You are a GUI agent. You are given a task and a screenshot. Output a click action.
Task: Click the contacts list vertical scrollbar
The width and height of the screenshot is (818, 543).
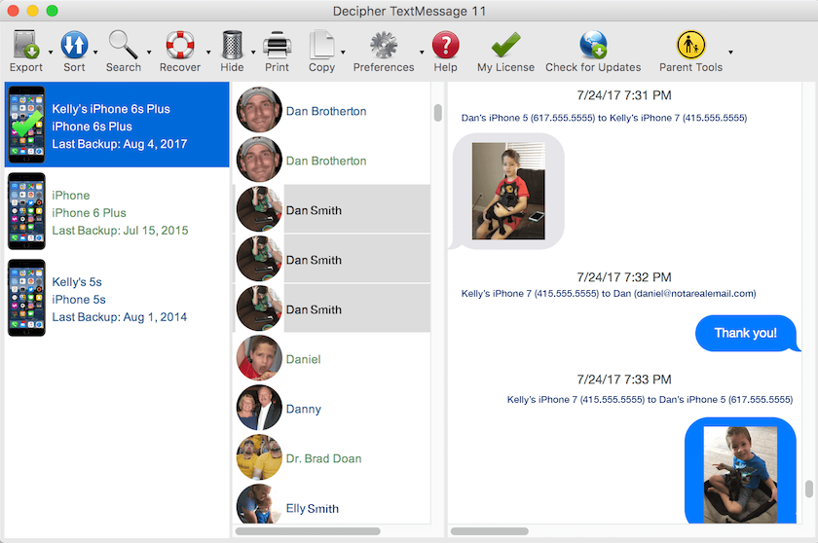[437, 113]
